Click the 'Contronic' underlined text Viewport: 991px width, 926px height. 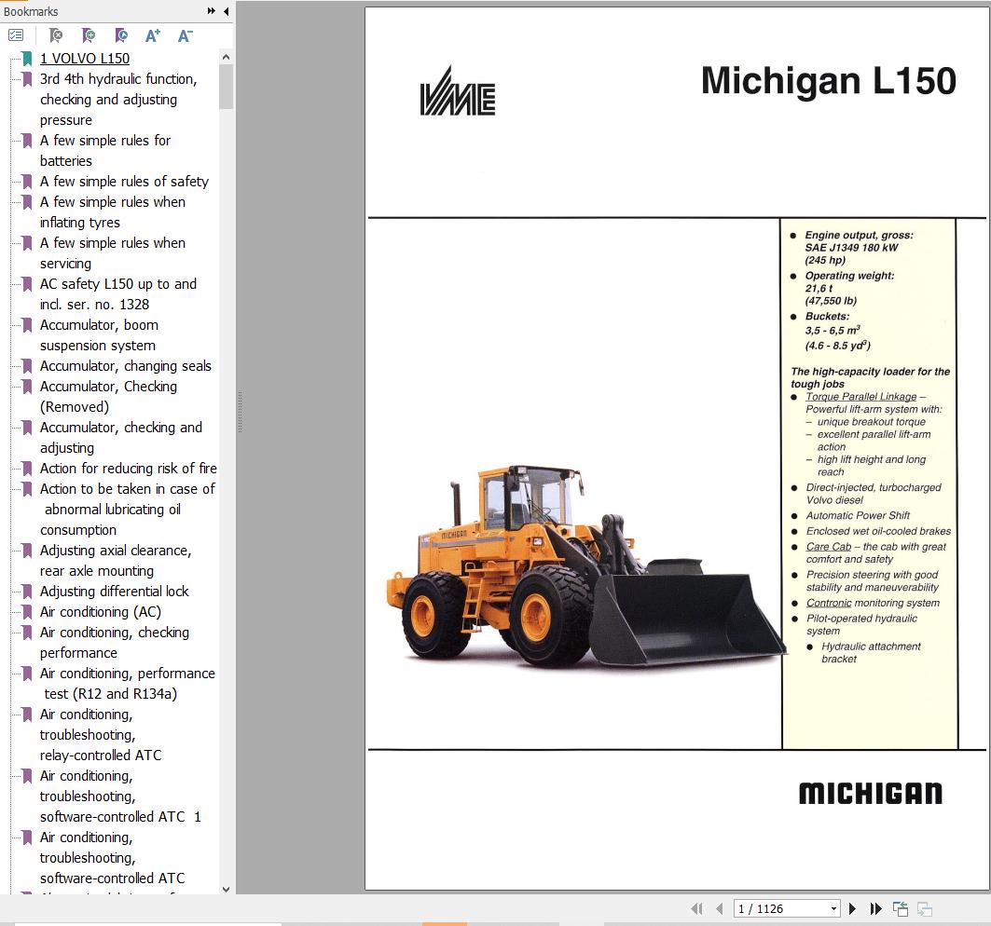[x=829, y=603]
